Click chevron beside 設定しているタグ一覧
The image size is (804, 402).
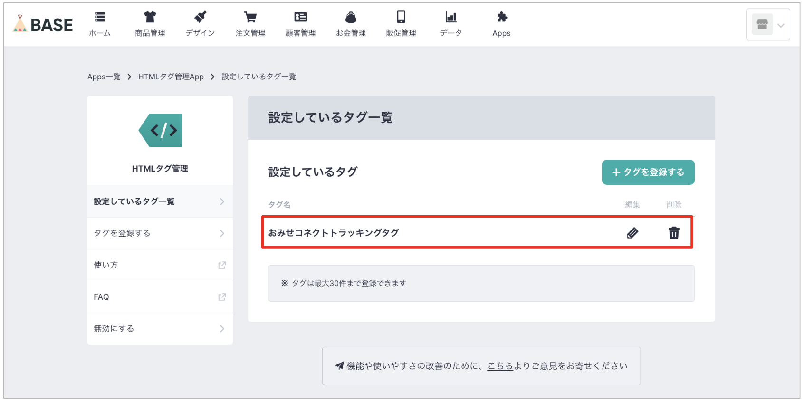222,201
